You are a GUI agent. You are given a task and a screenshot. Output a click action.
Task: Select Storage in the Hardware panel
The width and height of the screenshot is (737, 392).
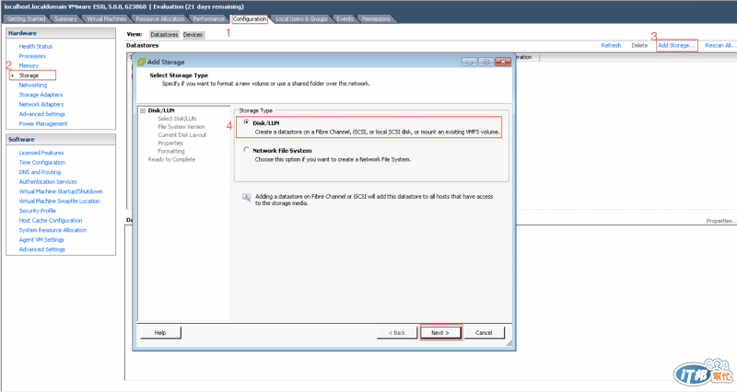[29, 75]
